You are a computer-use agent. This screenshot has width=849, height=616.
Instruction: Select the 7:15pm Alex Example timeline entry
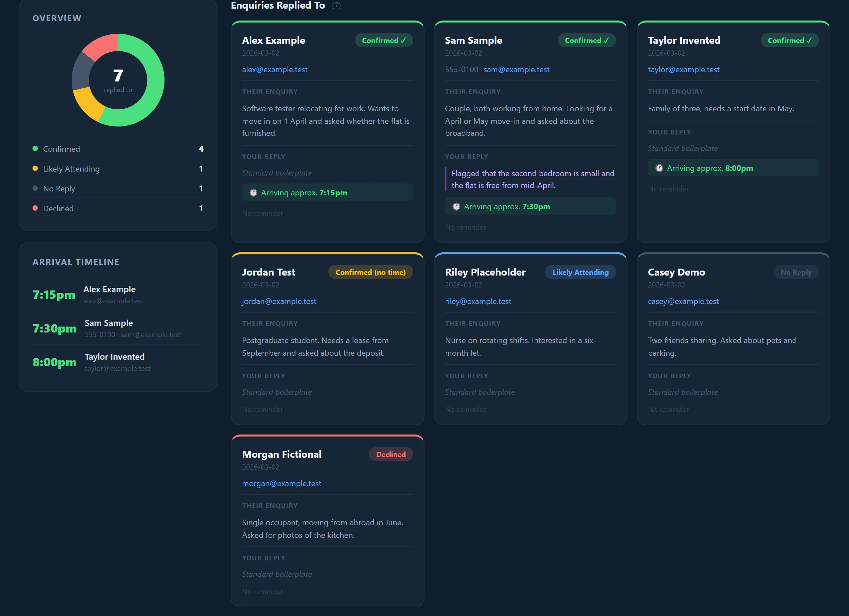pyautogui.click(x=118, y=294)
